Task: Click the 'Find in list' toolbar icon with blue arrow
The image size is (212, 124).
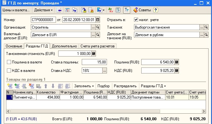Action: [x=59, y=10]
